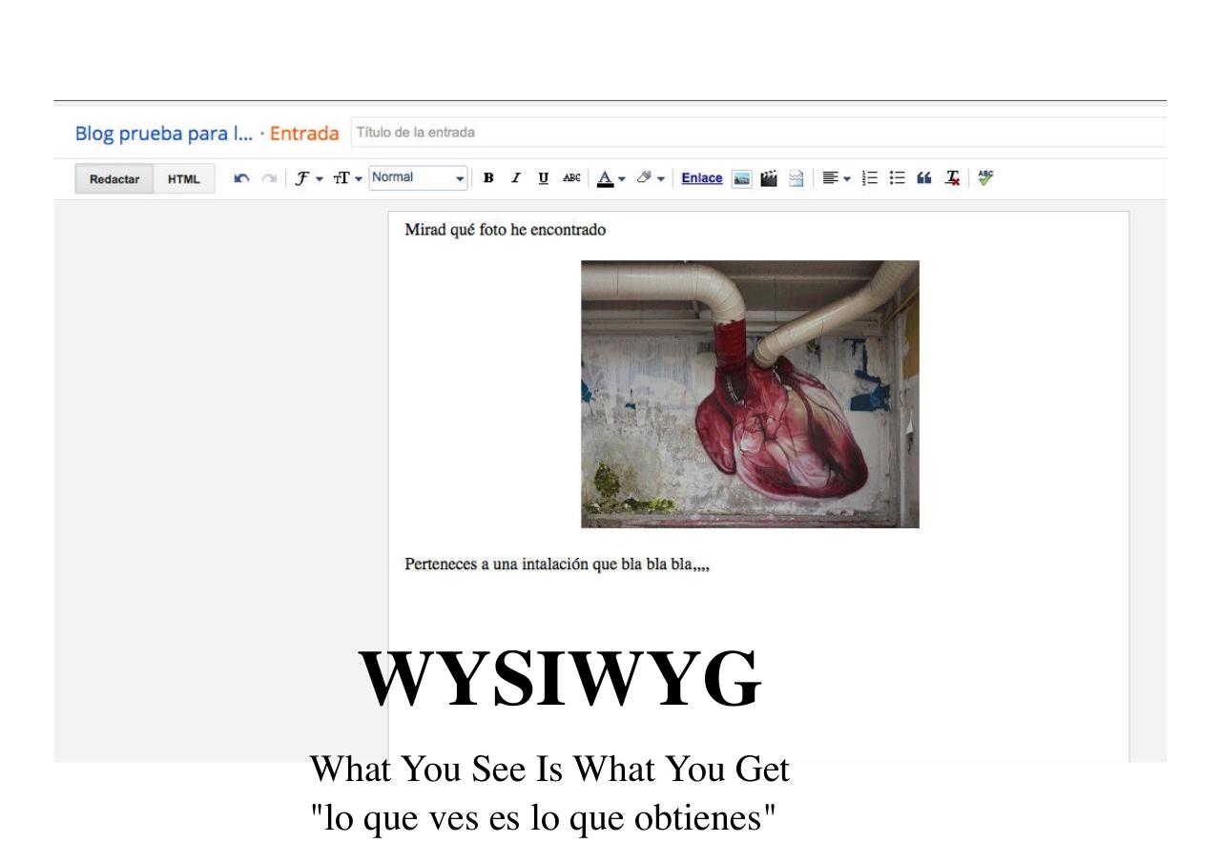Run the spell check icon
This screenshot has width=1221, height=863.
pos(985,177)
